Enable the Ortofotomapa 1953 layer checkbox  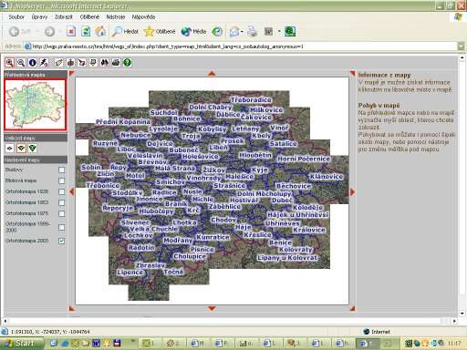point(62,202)
